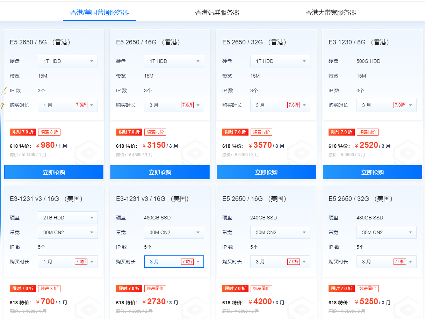The width and height of the screenshot is (425, 319).
Task: Click 续费 8 折 badge above ¥700 price
Action: coord(49,289)
